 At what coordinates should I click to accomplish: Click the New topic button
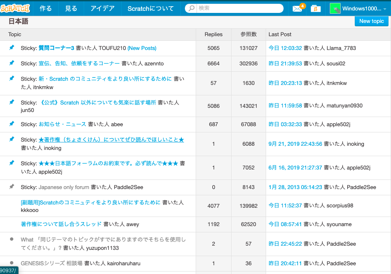tap(371, 21)
